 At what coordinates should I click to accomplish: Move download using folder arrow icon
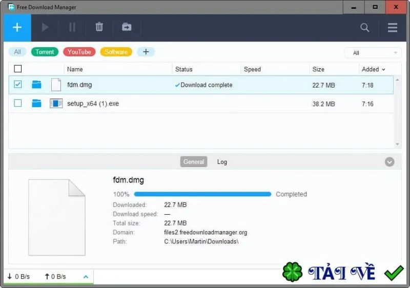pyautogui.click(x=127, y=27)
